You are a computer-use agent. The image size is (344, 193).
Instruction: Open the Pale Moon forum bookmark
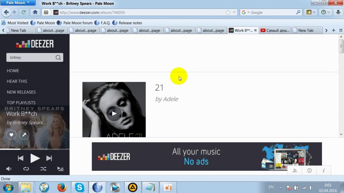75,23
